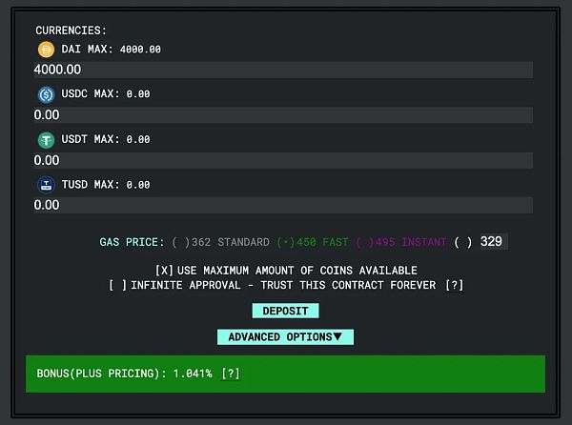Pick the 495 Instant gas price option
This screenshot has height=425, width=572.
coord(362,242)
